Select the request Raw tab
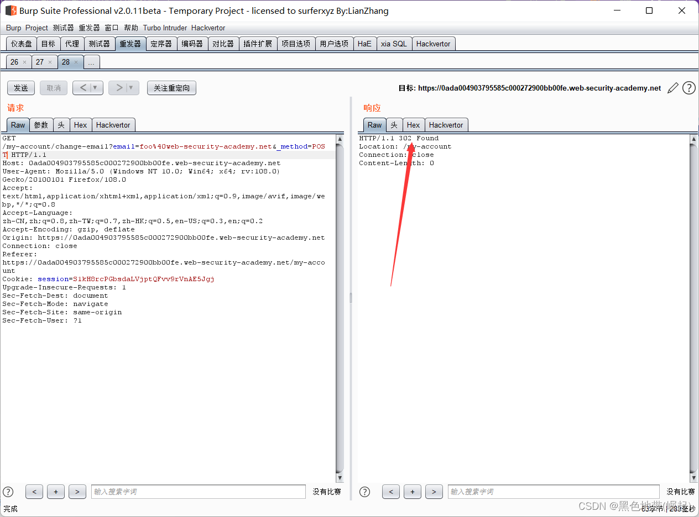 18,125
